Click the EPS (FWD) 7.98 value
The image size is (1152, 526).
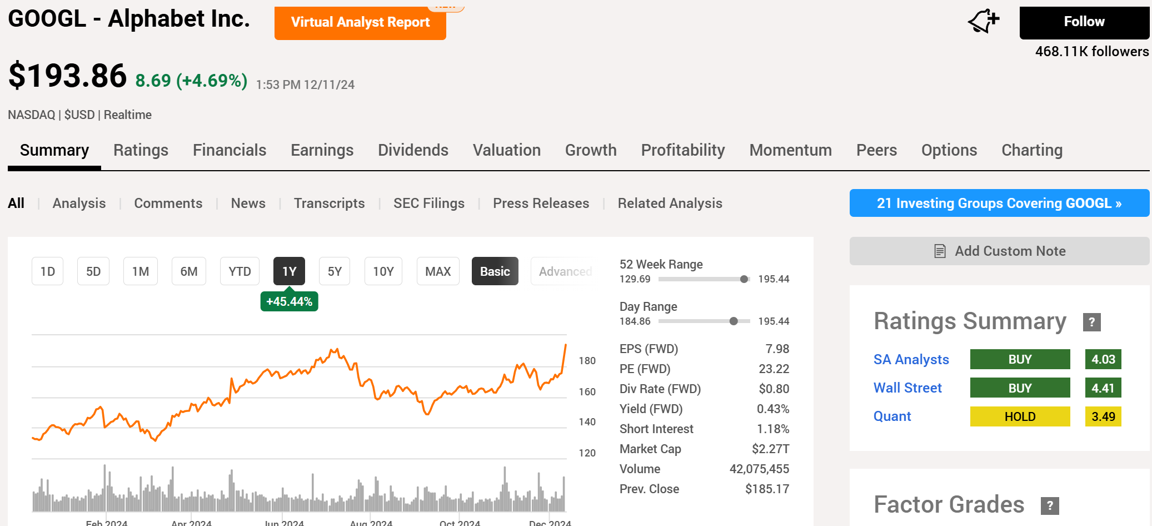[777, 349]
